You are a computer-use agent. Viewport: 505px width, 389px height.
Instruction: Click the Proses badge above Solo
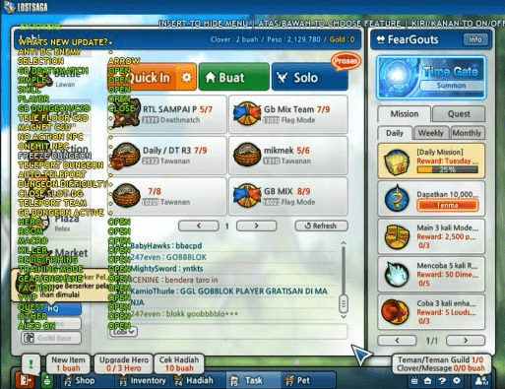coord(346,61)
